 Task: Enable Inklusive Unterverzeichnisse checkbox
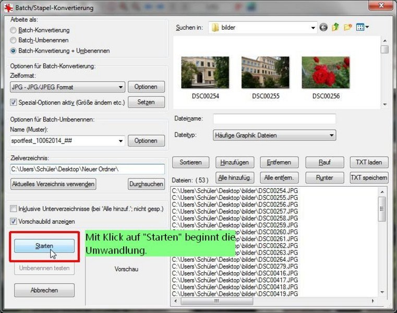14,209
